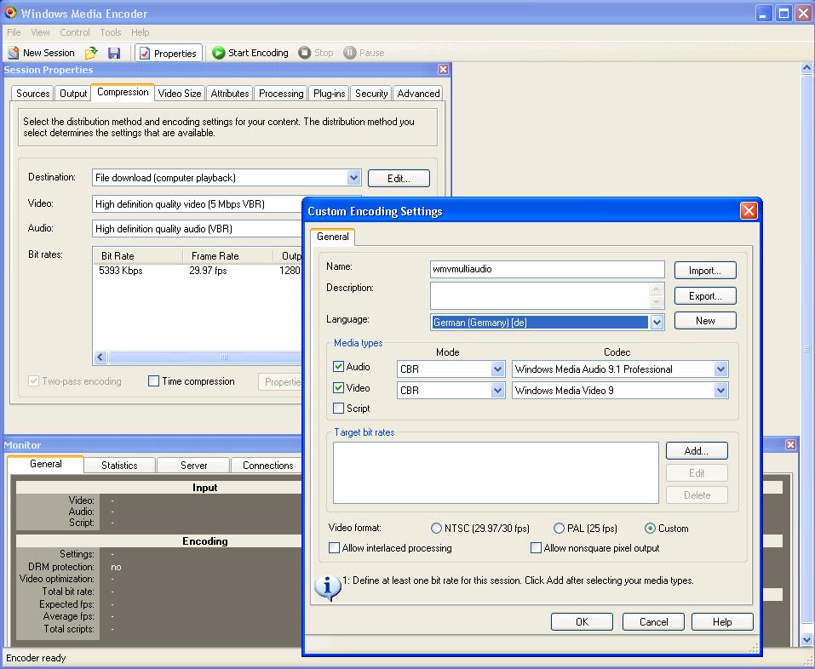Click the Target bit rates list box
Screen dimensions: 815x669
coord(496,472)
